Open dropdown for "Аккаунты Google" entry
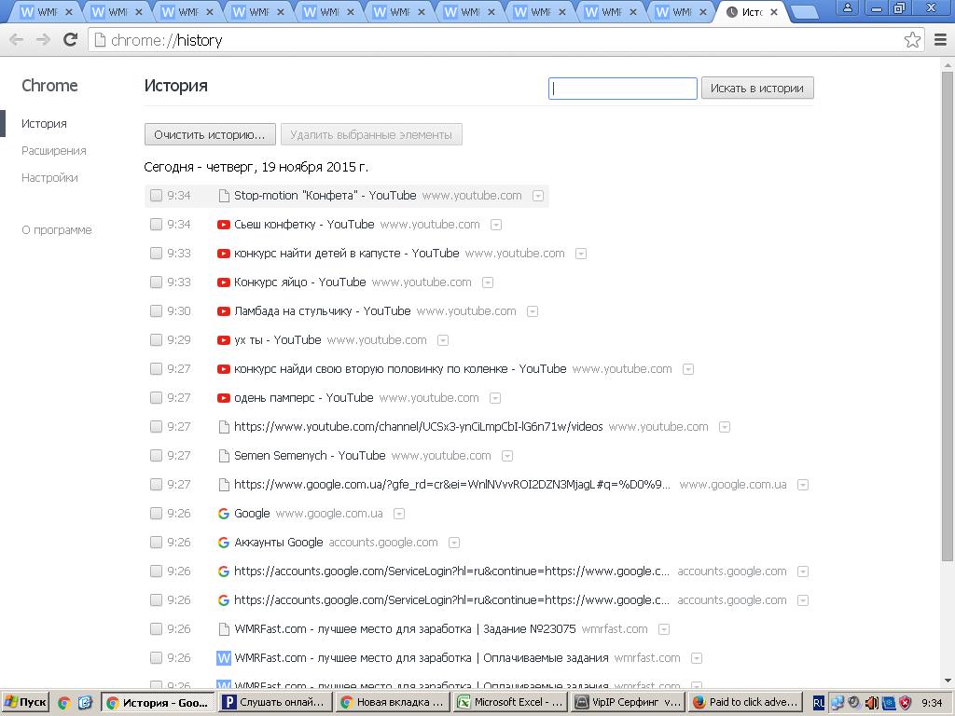This screenshot has height=716, width=955. (454, 544)
